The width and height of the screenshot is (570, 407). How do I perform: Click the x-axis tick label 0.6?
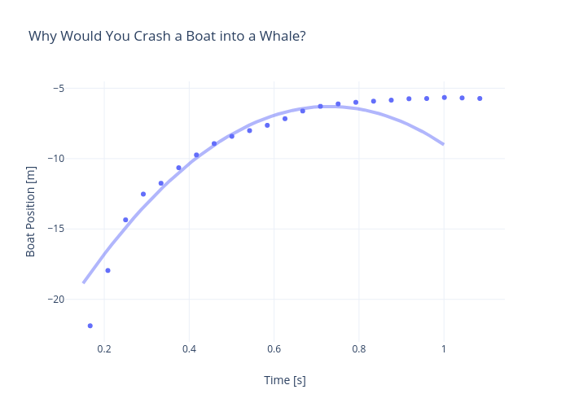[x=274, y=349]
